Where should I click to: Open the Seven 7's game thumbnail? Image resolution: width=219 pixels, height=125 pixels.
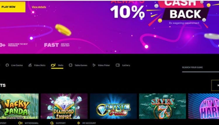(163, 106)
